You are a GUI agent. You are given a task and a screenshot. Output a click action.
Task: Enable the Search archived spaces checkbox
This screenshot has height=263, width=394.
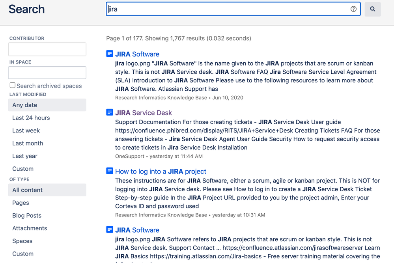pyautogui.click(x=12, y=85)
